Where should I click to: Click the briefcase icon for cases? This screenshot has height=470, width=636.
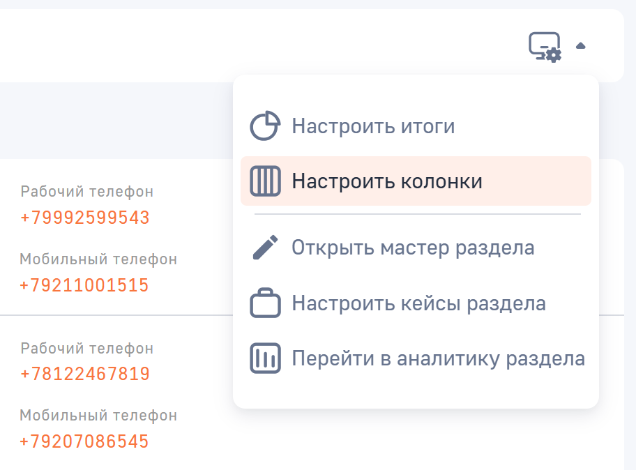click(265, 303)
